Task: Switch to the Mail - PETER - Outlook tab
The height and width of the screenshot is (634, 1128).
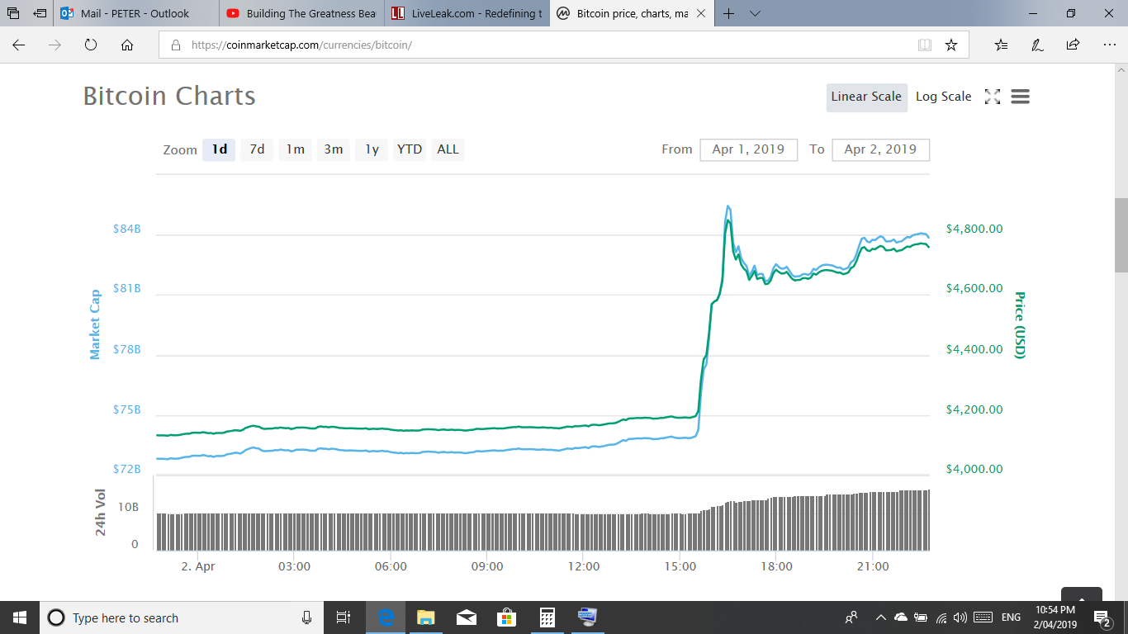Action: 137,13
